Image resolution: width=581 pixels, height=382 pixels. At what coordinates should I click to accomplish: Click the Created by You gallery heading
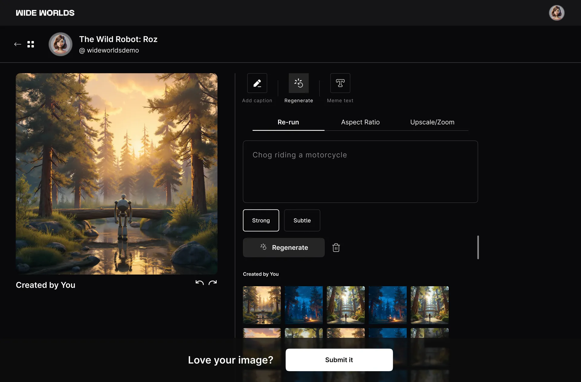coord(261,274)
